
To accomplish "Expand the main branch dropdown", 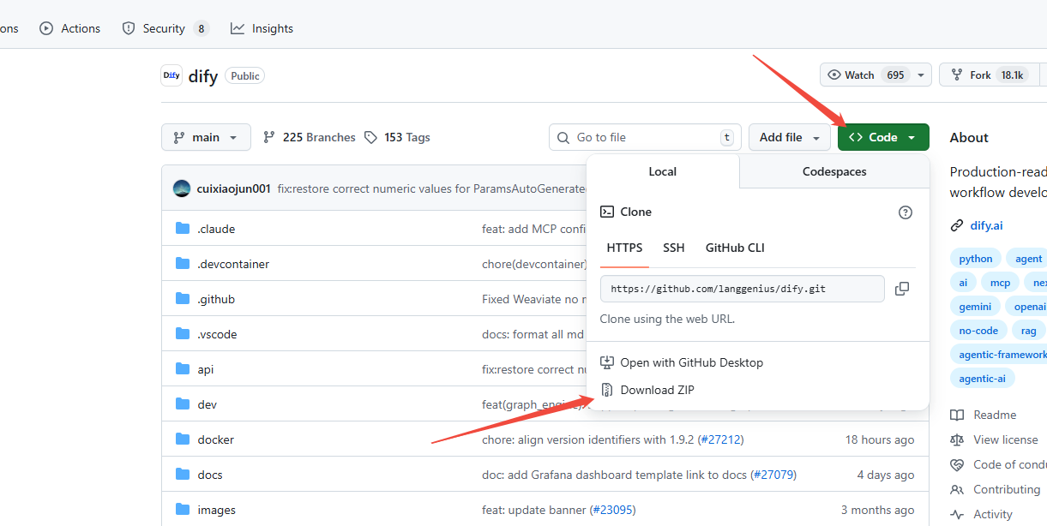I will 206,137.
